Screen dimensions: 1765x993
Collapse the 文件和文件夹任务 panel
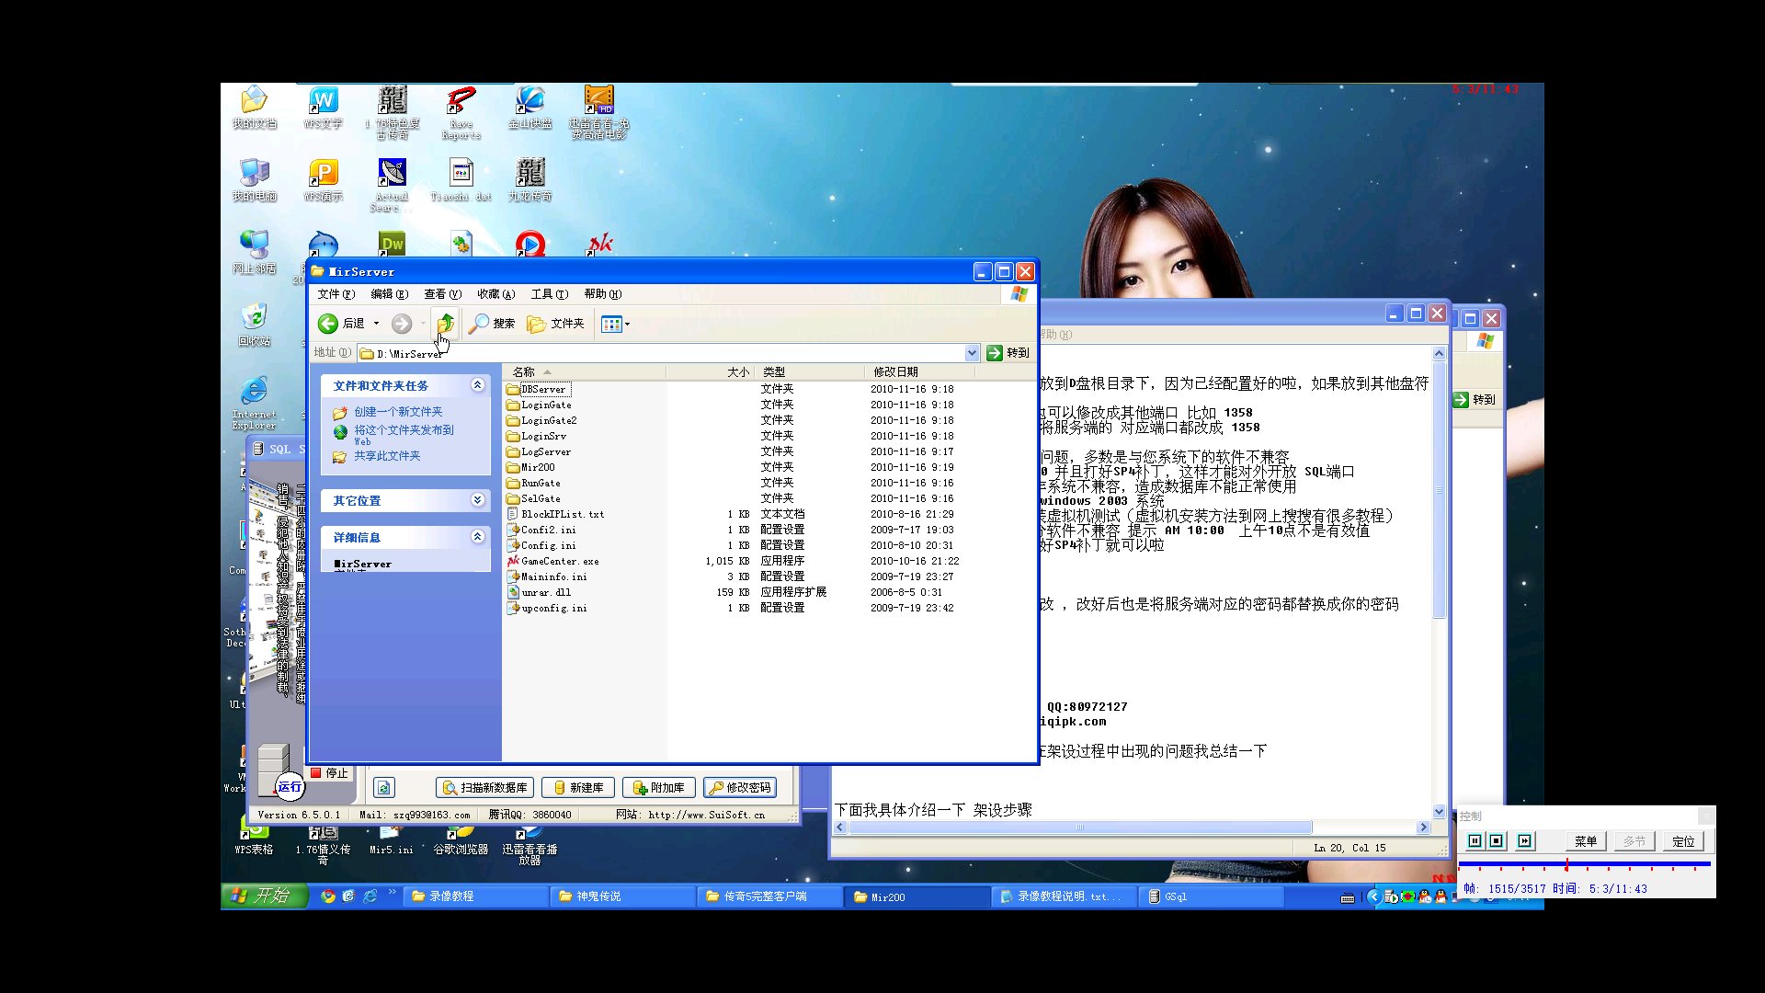[x=477, y=385]
